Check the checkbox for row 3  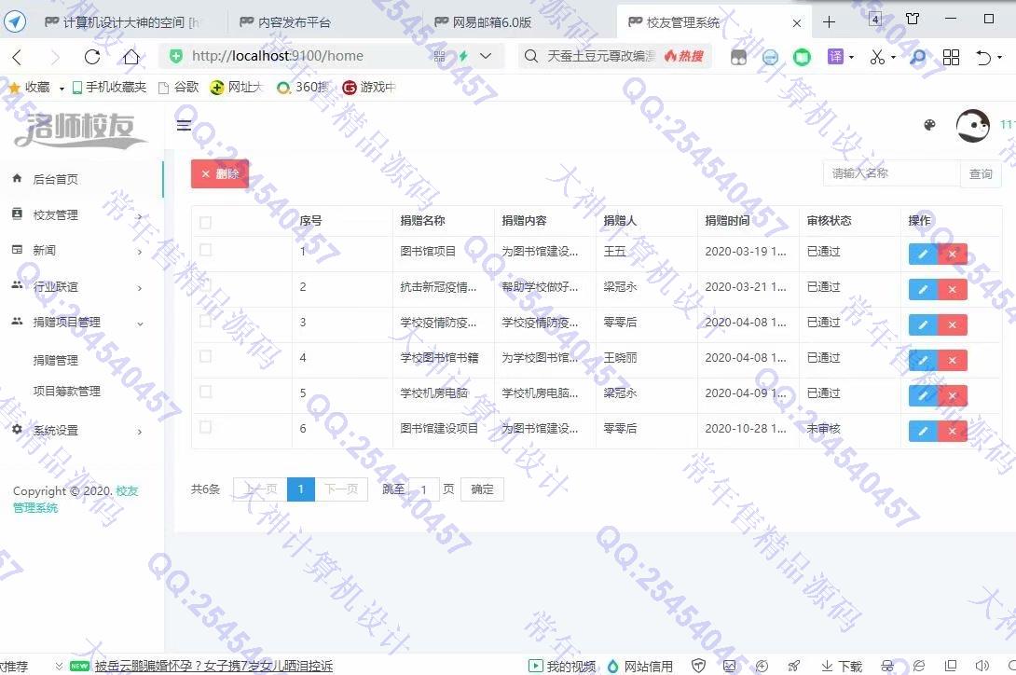click(x=205, y=321)
